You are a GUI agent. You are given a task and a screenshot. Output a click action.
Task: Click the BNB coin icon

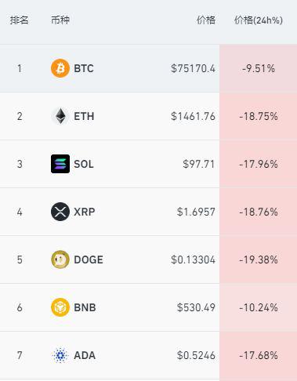(x=60, y=307)
